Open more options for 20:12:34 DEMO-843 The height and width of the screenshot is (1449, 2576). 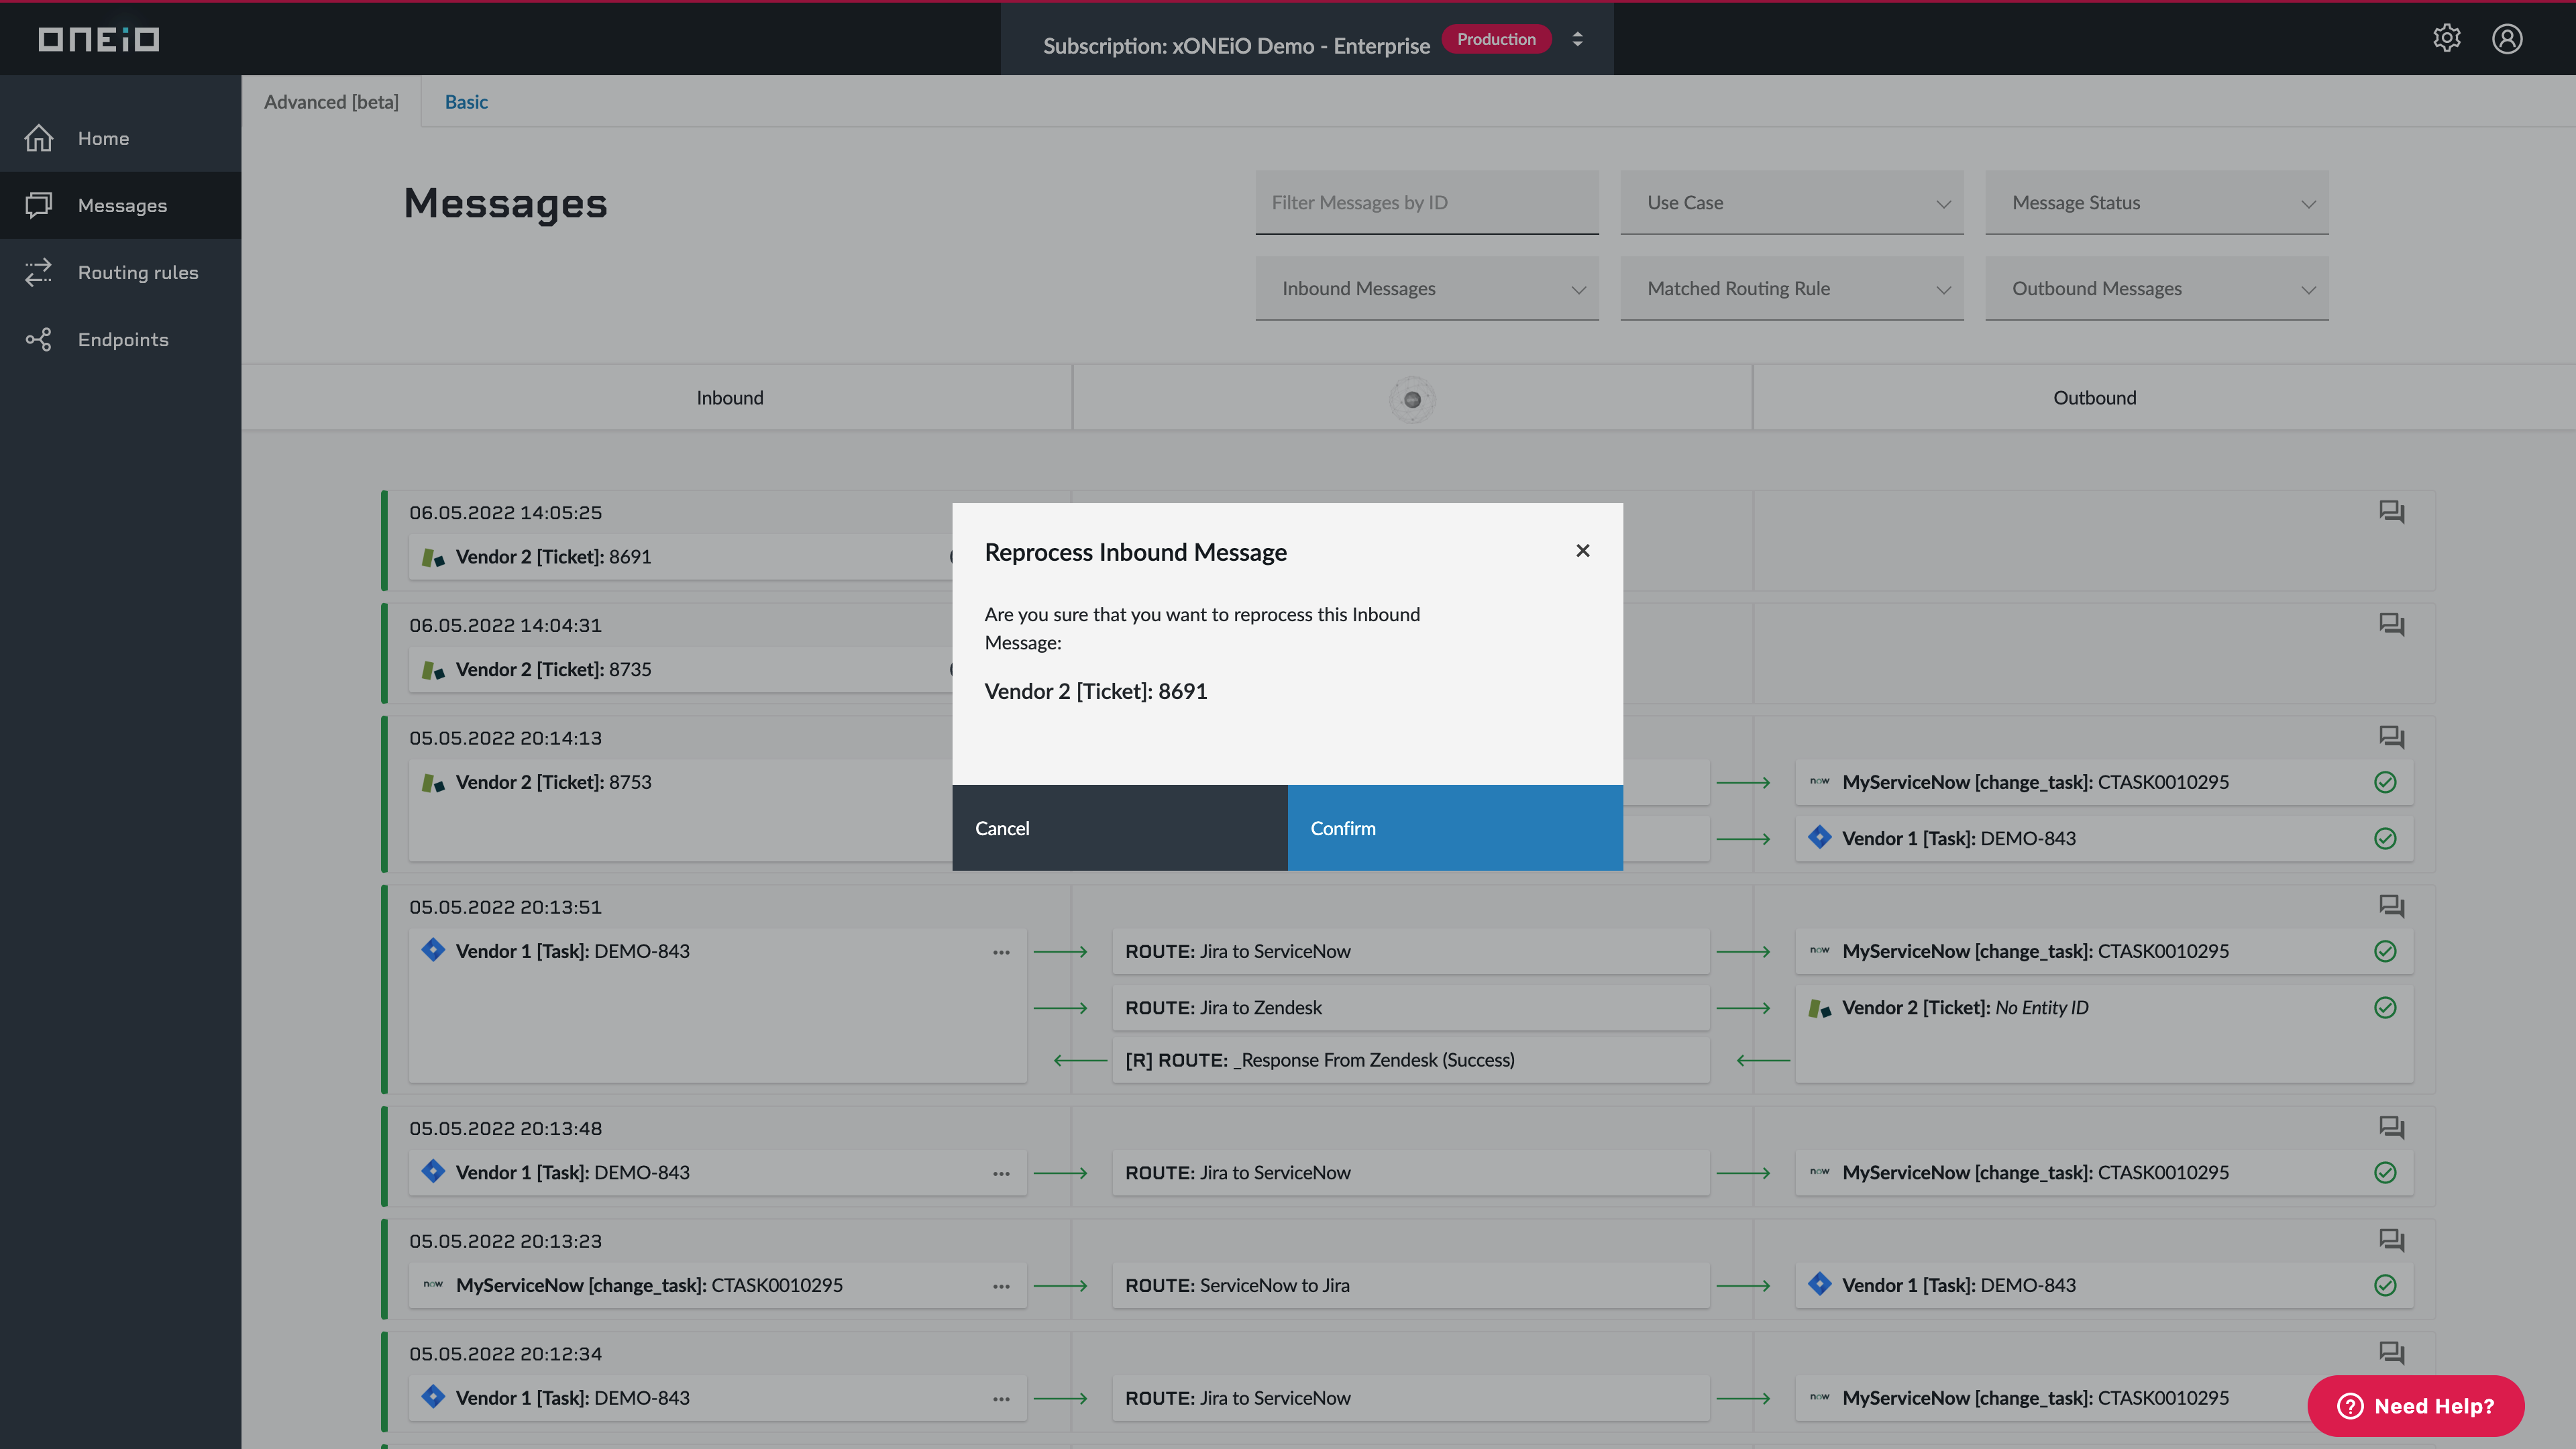point(1001,1399)
